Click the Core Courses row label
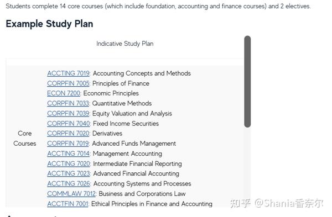This screenshot has width=332, height=217. click(25, 139)
